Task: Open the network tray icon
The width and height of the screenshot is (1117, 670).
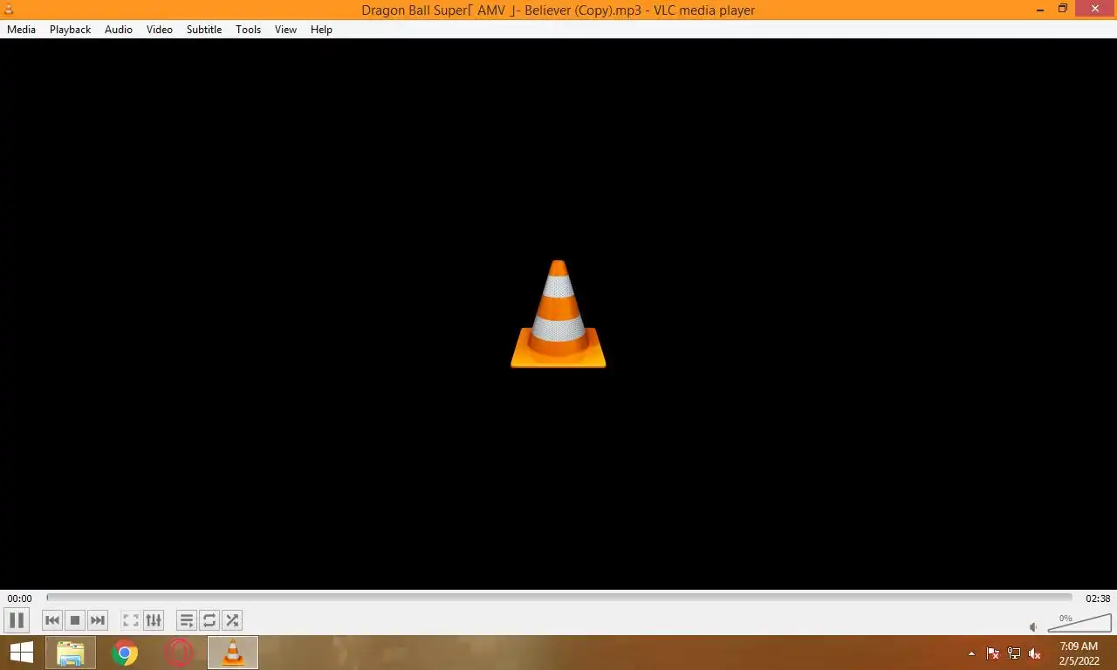Action: [x=1013, y=653]
